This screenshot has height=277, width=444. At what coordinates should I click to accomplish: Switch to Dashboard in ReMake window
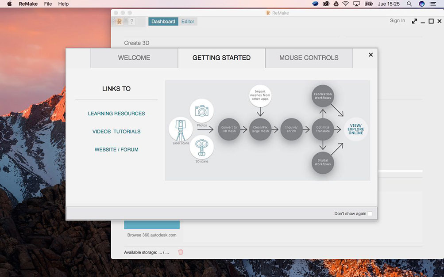[163, 22]
